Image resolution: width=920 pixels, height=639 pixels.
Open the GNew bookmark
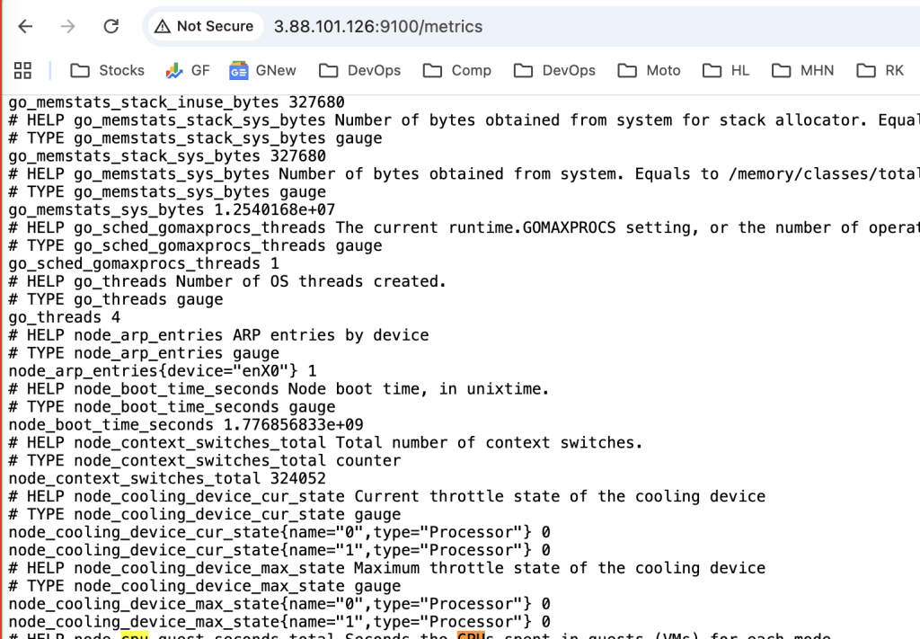(262, 70)
